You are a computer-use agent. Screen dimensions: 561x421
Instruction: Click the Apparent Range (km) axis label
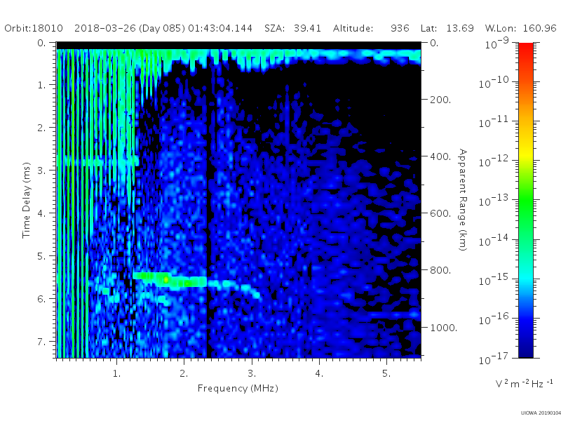click(463, 200)
